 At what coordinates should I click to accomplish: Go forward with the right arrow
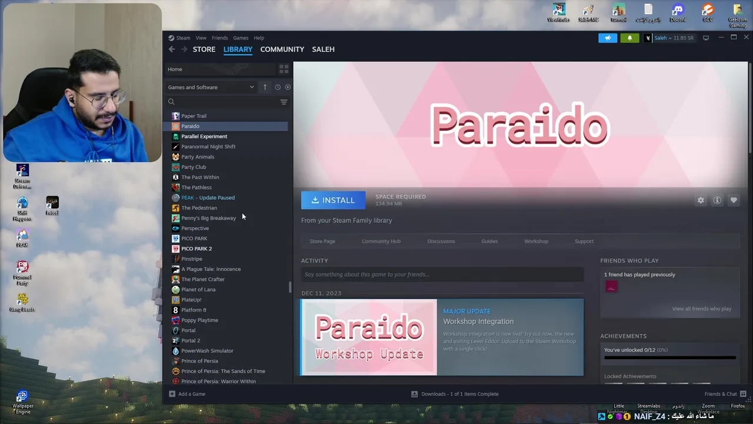pyautogui.click(x=184, y=49)
